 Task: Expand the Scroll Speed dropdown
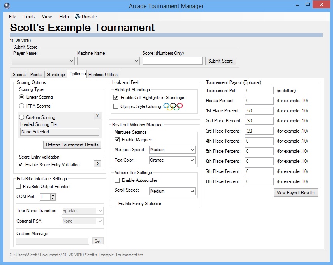pos(172,191)
